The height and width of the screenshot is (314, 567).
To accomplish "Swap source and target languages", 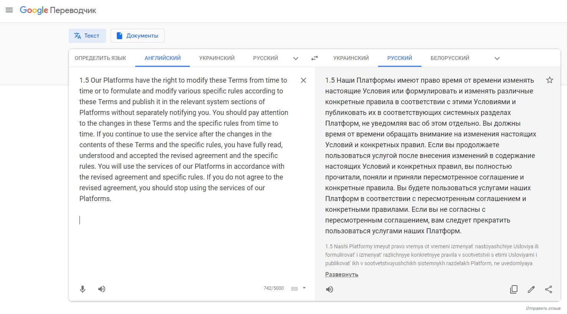I will (x=314, y=58).
